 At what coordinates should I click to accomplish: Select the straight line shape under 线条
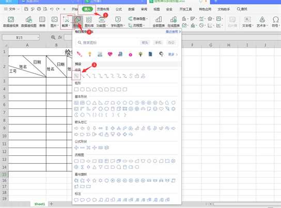click(76, 76)
